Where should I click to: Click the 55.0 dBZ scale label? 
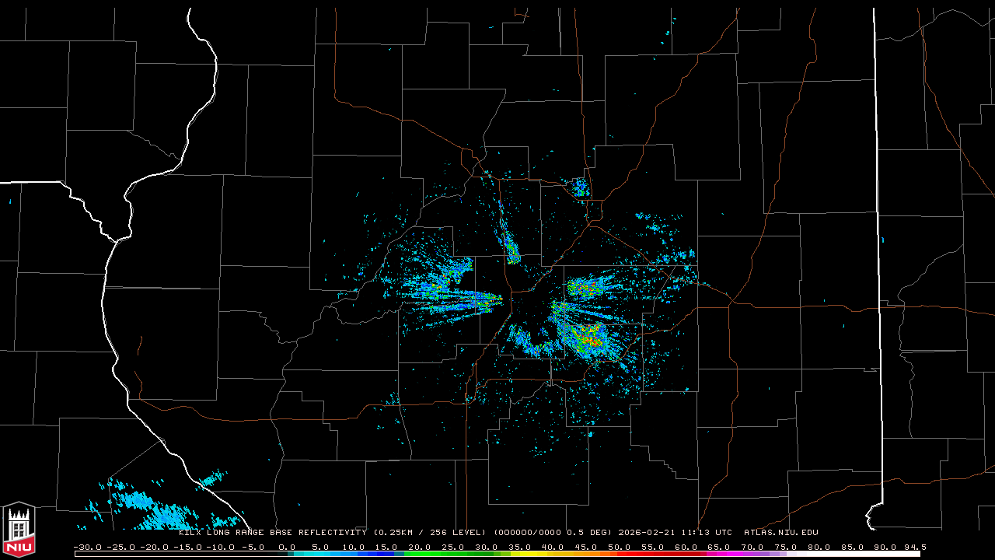(652, 548)
